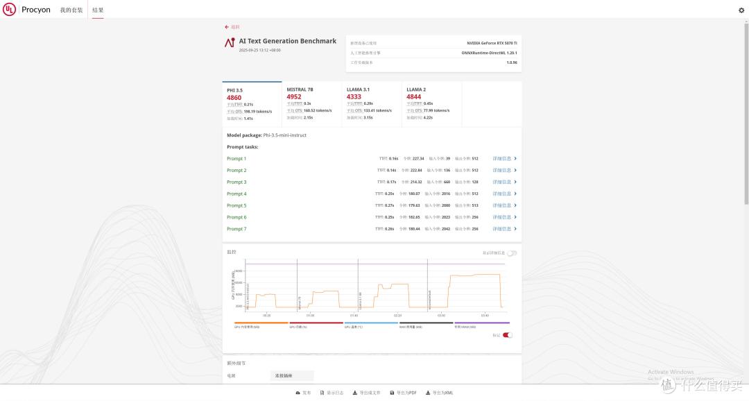Viewport: 749px width, 401px height.
Task: Click the Prompt 7 link
Action: [x=236, y=229]
